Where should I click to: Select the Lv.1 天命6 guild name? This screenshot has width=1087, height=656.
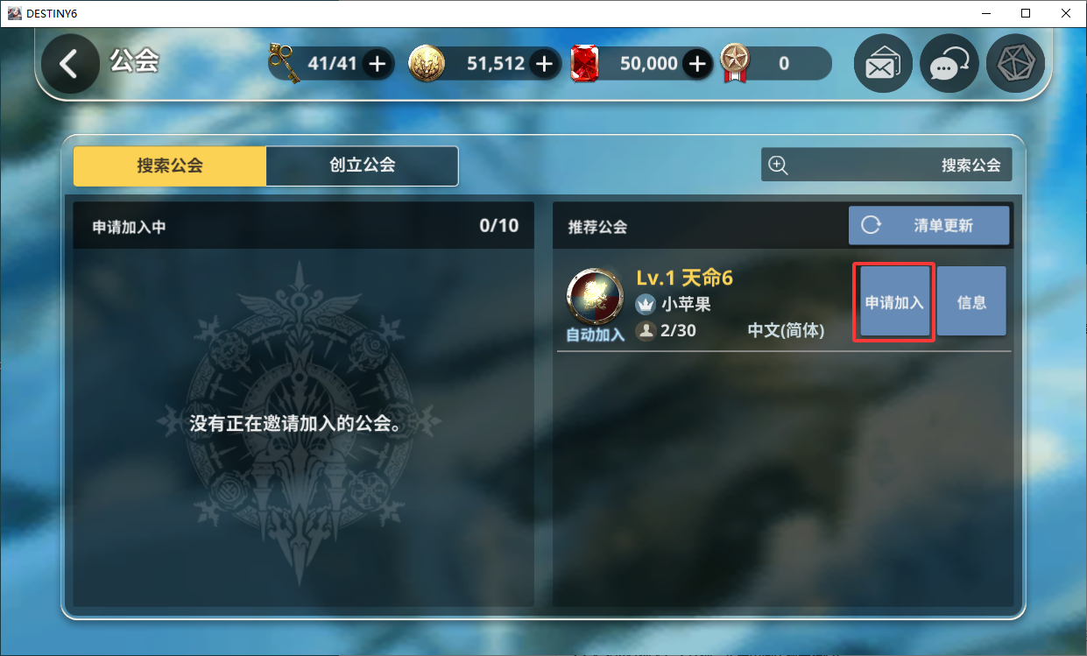point(684,278)
